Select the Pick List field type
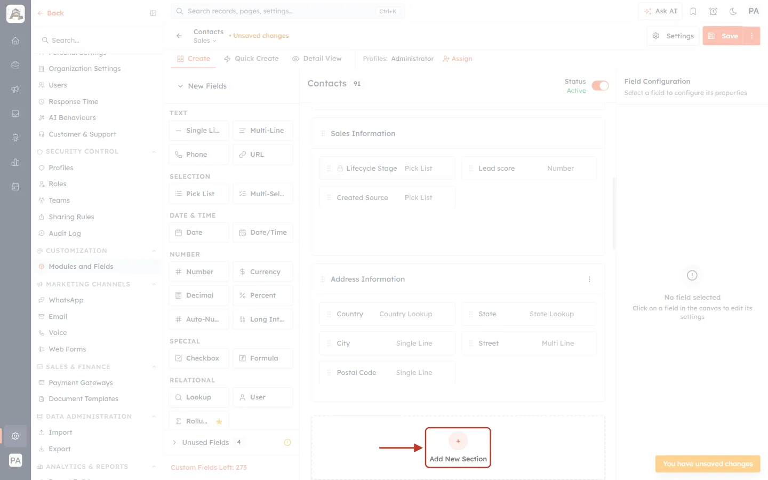The image size is (768, 480). (198, 194)
